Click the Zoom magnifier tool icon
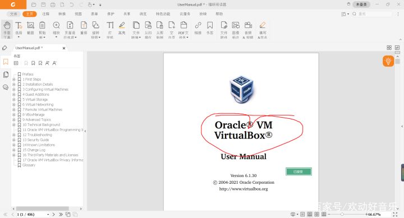 56,29
